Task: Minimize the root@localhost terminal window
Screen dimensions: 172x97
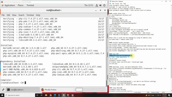Action: click(96, 10)
